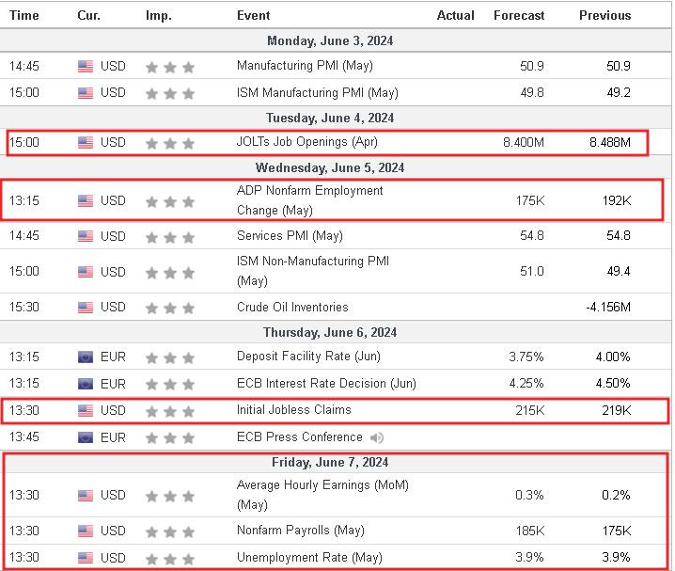Click the US flag in Unemployment Rate row
This screenshot has height=571, width=675.
[86, 558]
